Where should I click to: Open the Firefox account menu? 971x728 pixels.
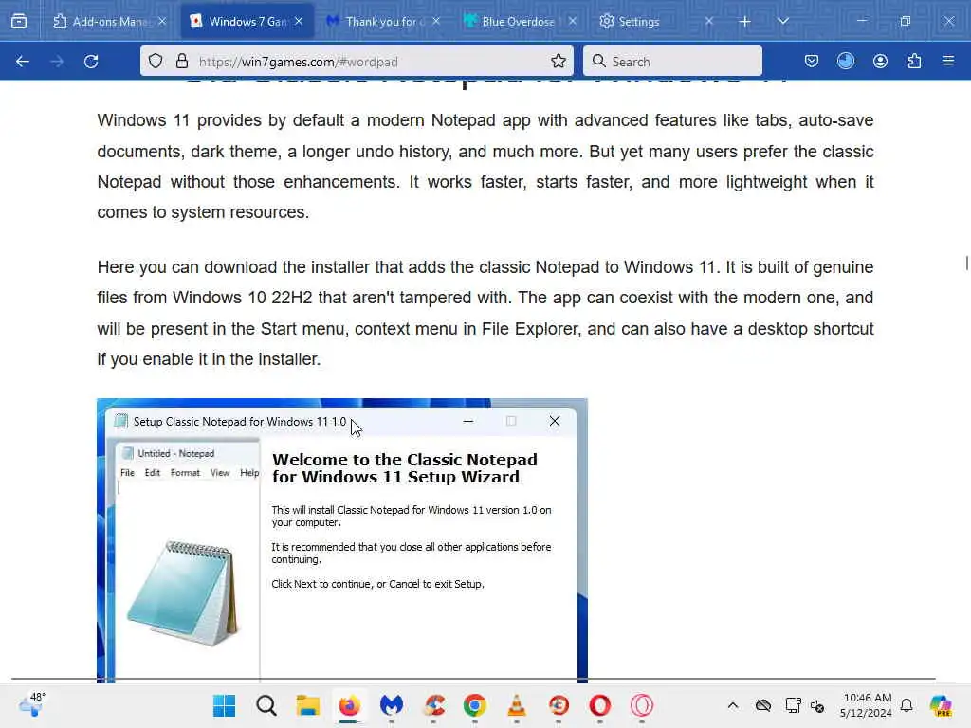[880, 61]
